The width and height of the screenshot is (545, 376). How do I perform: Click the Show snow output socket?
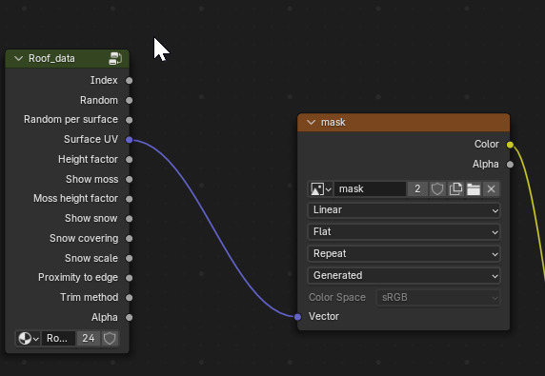click(130, 219)
